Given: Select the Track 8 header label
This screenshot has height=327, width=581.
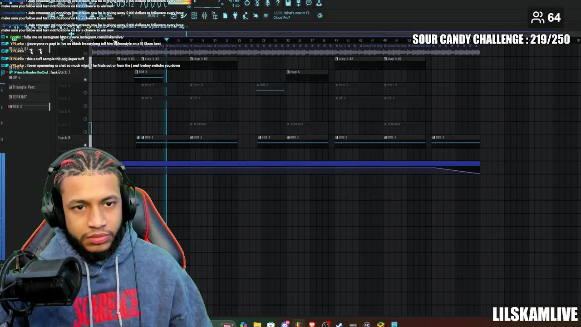Looking at the screenshot, I should 64,137.
